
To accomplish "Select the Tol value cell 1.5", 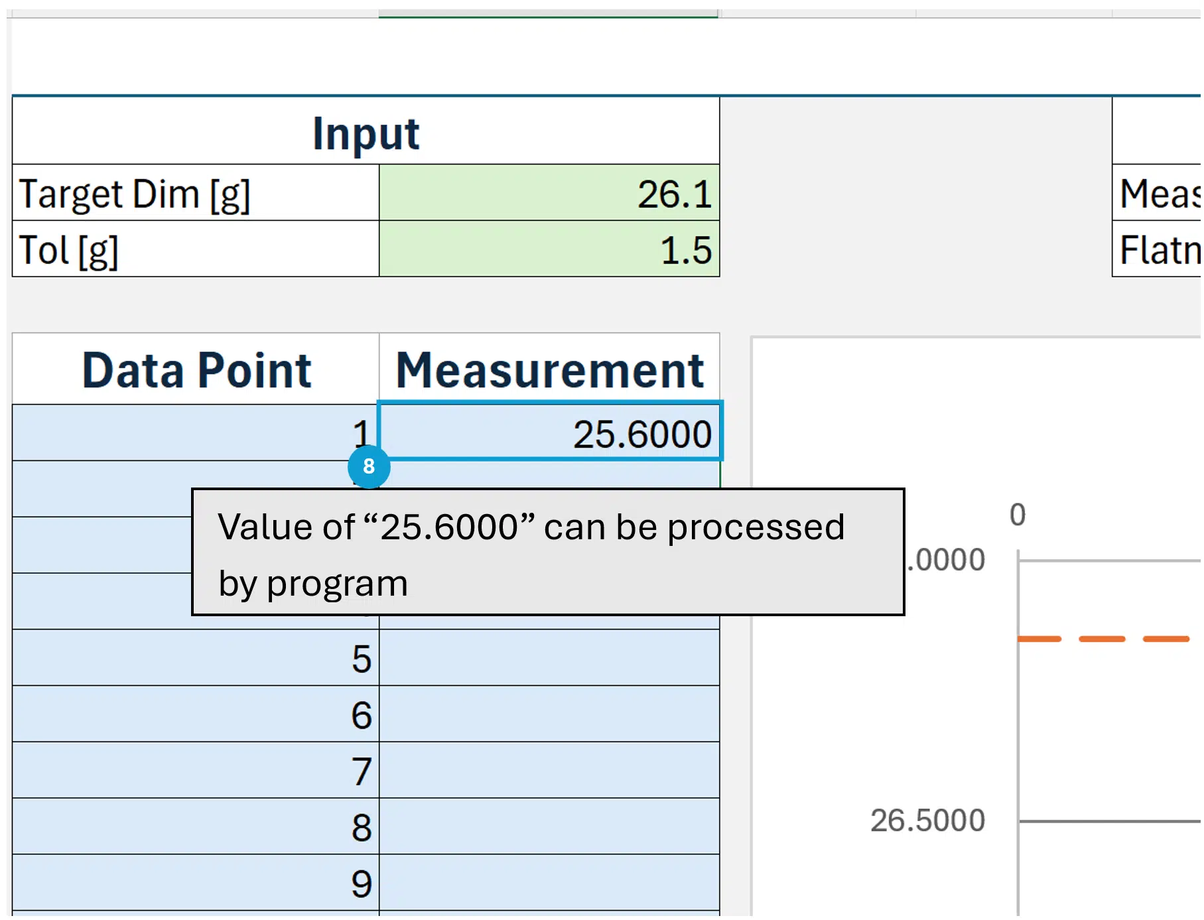I will coord(549,249).
